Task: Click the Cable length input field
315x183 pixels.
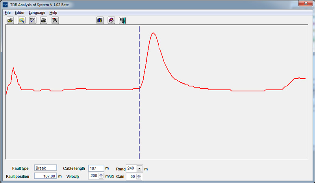Action: point(96,168)
